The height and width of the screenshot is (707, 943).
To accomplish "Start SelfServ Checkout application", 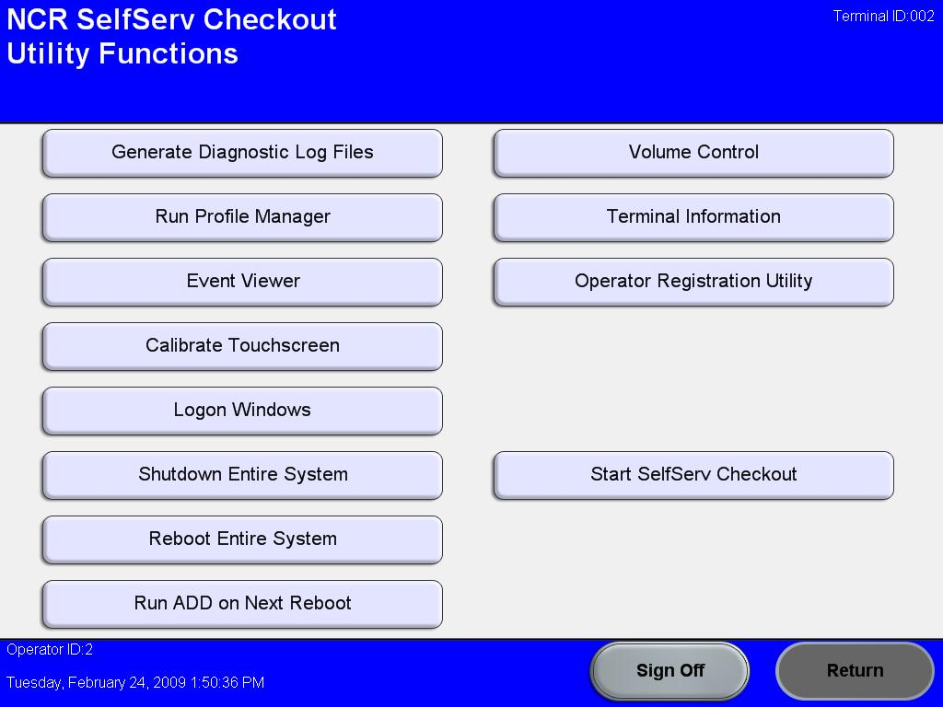I will pos(693,474).
